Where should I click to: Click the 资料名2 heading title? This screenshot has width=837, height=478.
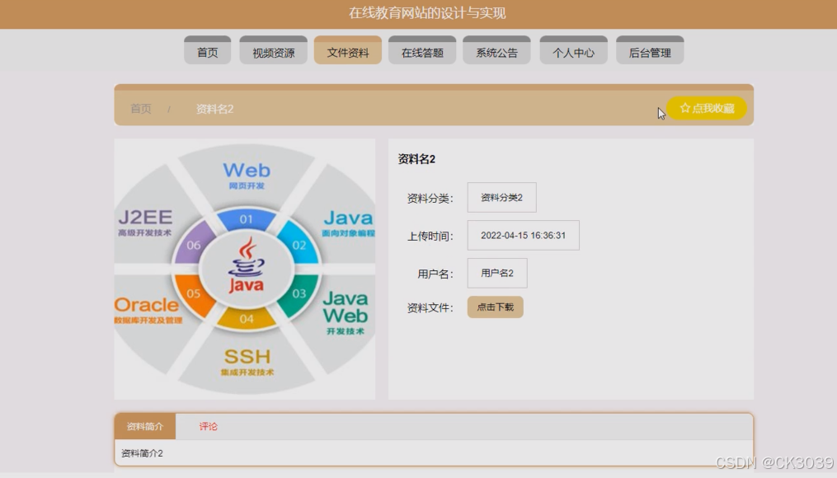(x=416, y=159)
